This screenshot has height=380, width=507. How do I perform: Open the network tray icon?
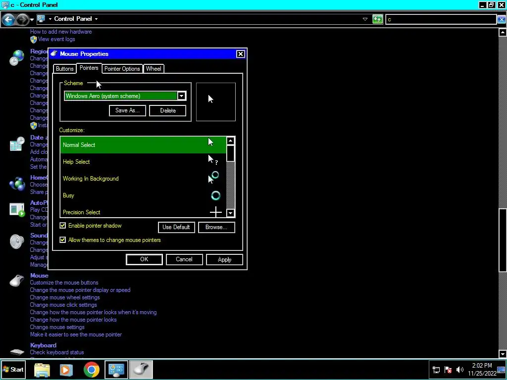436,370
